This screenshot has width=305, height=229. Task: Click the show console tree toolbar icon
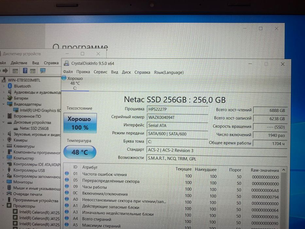[15, 71]
